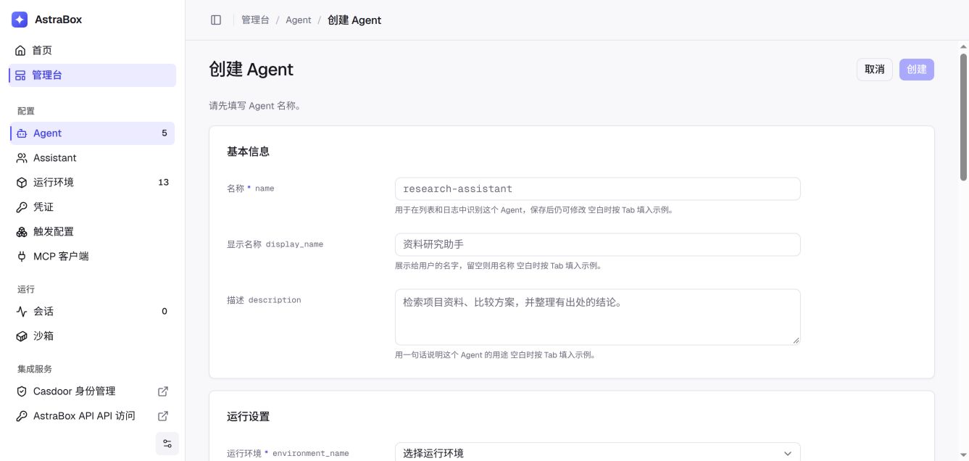Click the home icon beside 首页

[20, 51]
